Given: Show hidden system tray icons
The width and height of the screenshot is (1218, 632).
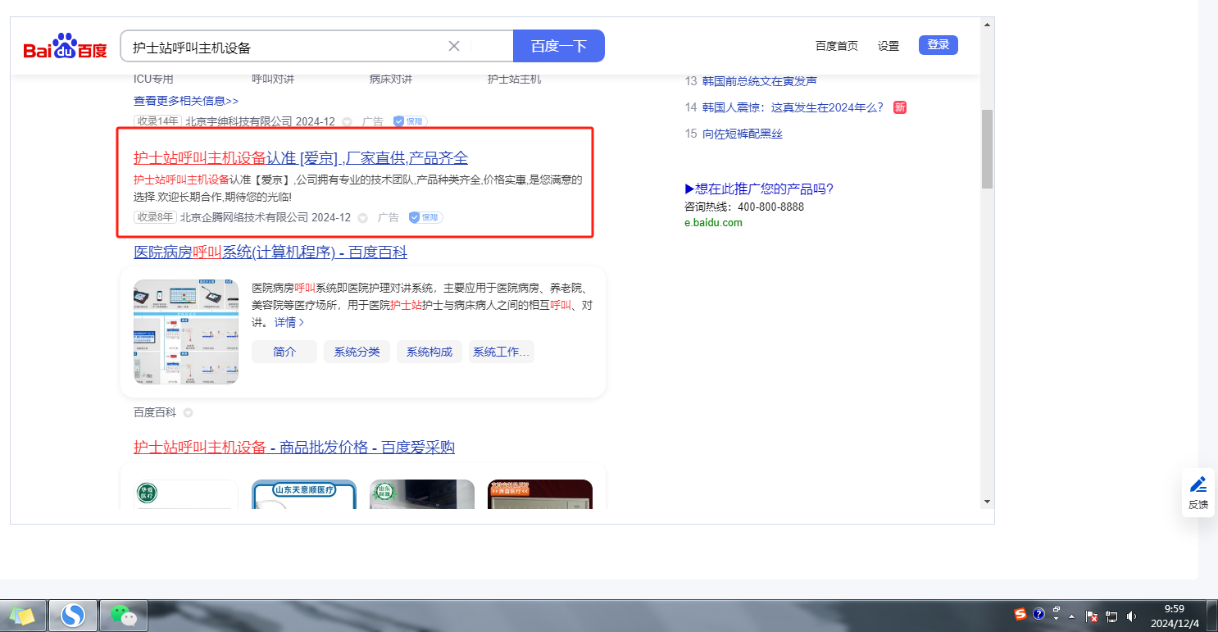Looking at the screenshot, I should click(1072, 616).
